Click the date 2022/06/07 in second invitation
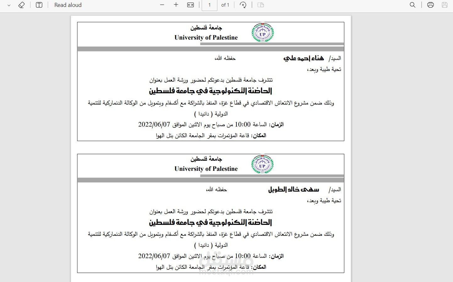 tap(154, 256)
